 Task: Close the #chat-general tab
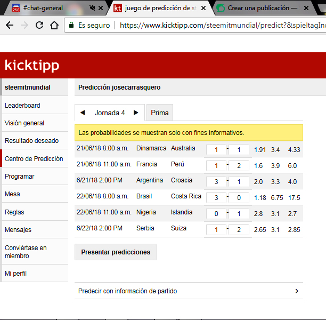101,8
